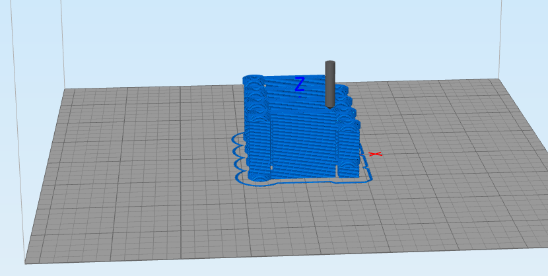This screenshot has width=548, height=276.
Task: Click the red X axis marker
Action: [x=375, y=154]
